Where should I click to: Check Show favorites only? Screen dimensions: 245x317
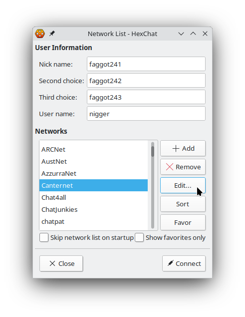coord(139,237)
